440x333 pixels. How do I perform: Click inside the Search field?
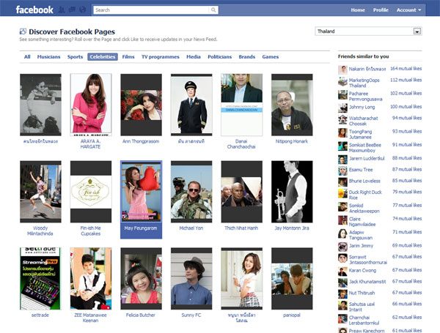152,10
